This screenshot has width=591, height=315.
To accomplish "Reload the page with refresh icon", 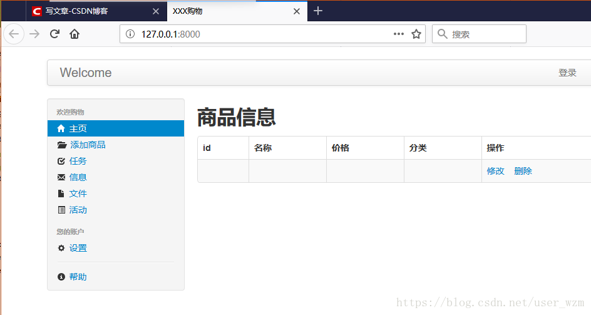I will [54, 34].
